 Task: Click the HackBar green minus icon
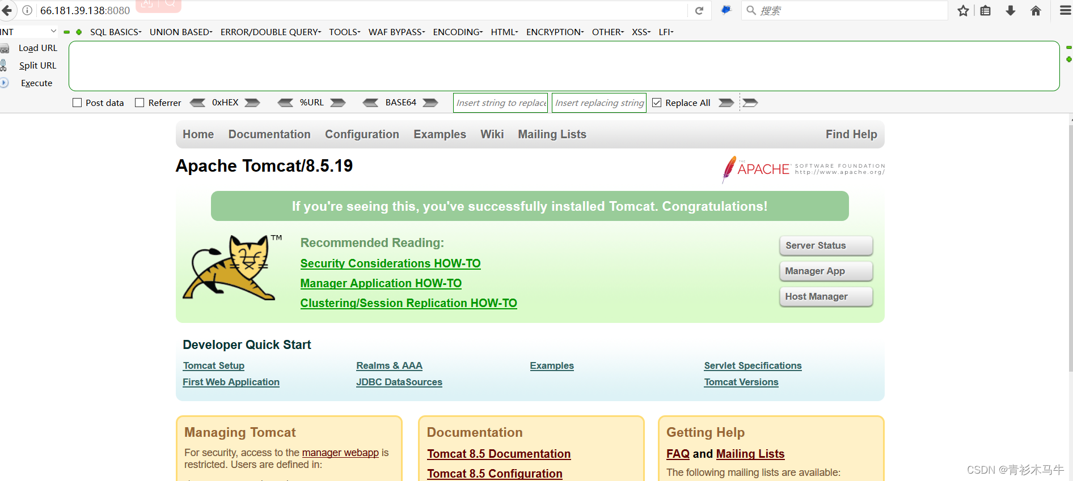click(66, 32)
